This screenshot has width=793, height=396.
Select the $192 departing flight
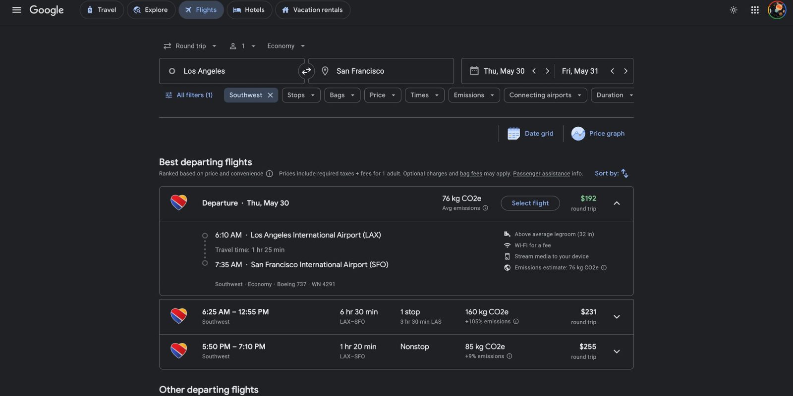(x=530, y=203)
